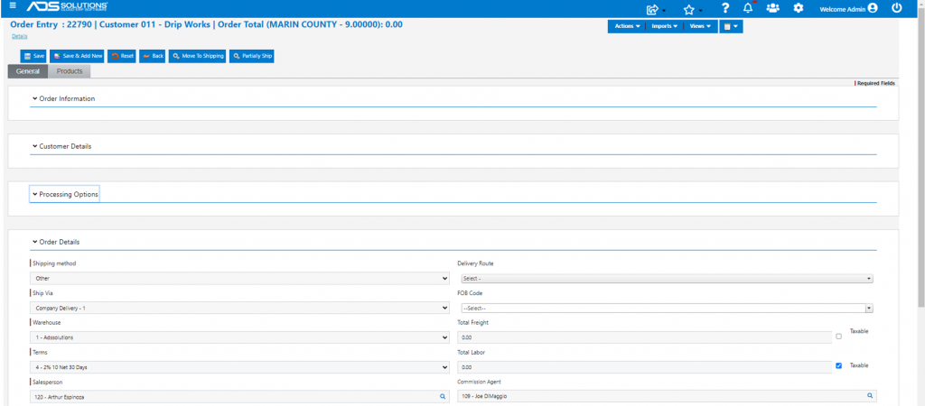
Task: Open the Imports menu
Action: pyautogui.click(x=664, y=26)
